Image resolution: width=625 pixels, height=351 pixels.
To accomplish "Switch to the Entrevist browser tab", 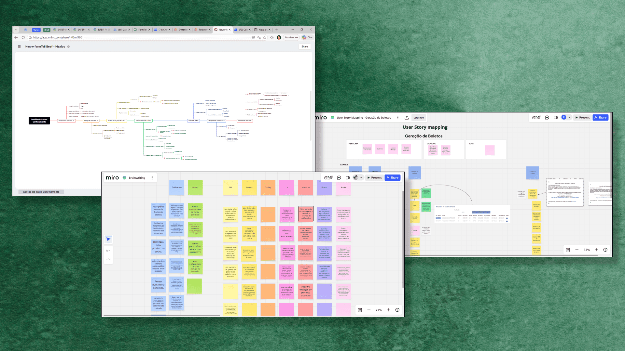I will tap(183, 30).
